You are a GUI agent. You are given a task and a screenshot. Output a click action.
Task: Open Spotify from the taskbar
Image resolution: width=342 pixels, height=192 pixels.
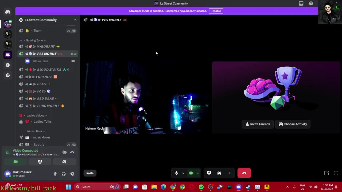click(x=201, y=187)
